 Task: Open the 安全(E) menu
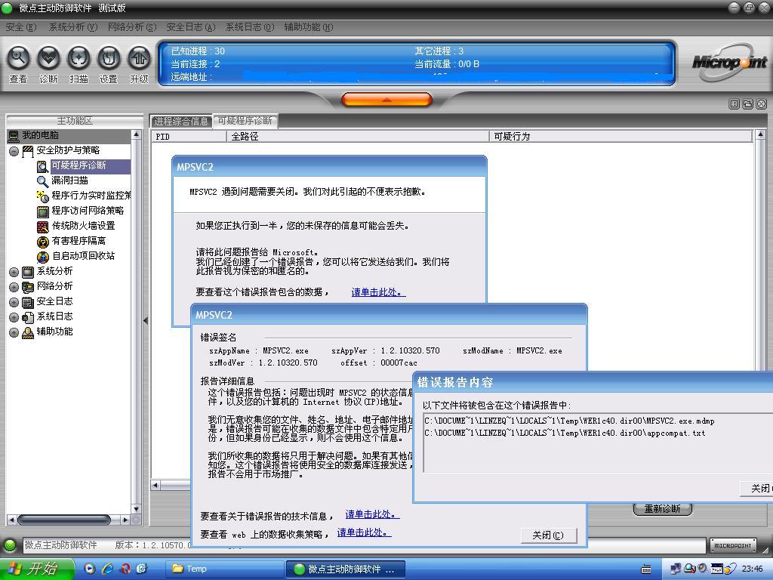(20, 27)
